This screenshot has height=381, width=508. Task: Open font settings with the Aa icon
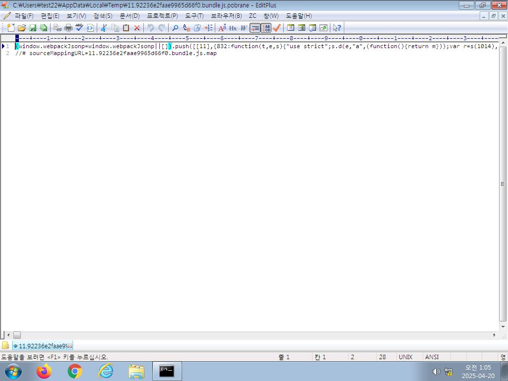point(222,28)
